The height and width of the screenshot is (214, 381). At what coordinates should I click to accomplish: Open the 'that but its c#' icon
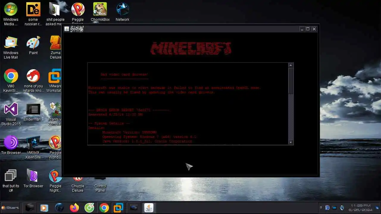click(x=11, y=181)
